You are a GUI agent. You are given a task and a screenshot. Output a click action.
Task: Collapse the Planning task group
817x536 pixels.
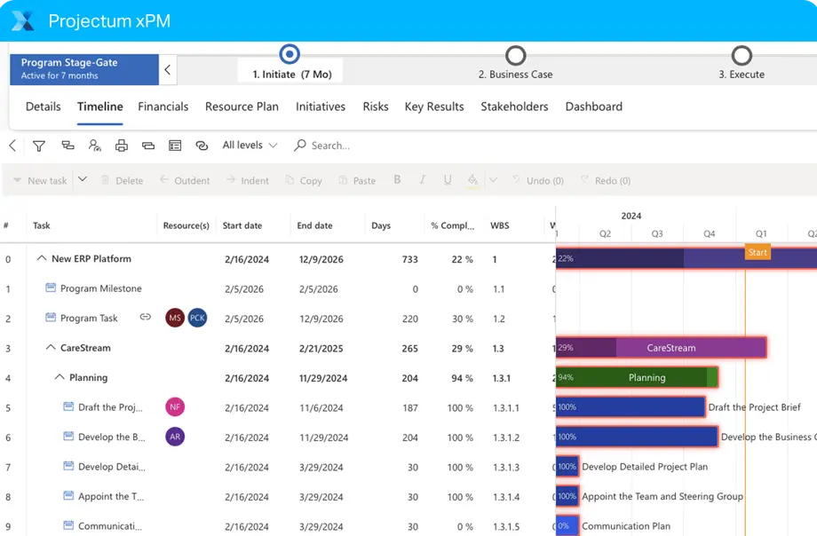click(x=59, y=377)
